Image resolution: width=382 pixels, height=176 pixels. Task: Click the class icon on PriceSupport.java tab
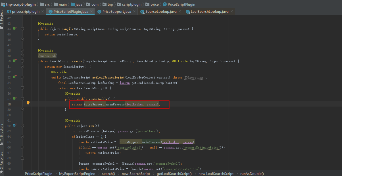99,12
